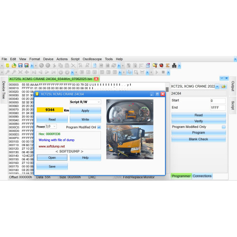
Task: Click the network blocks toolbar icon
Action: pyautogui.click(x=174, y=65)
